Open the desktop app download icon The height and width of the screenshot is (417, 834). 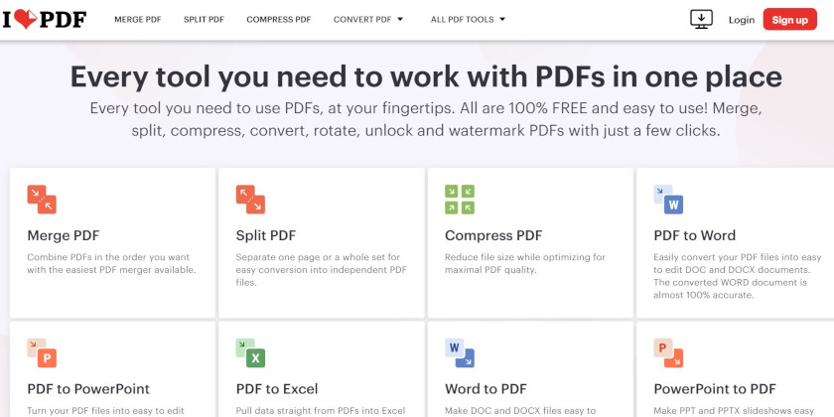[x=701, y=19]
